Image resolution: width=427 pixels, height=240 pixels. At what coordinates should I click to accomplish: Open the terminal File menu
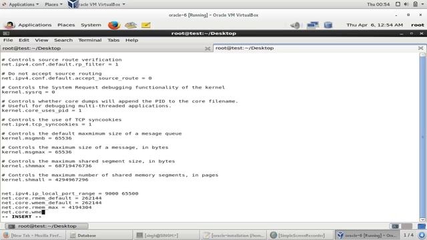point(8,40)
